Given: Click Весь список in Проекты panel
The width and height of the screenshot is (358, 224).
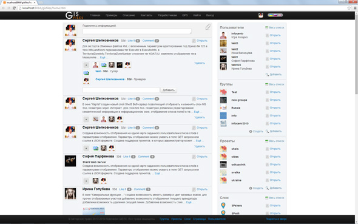Looking at the screenshot, I should click(277, 141).
